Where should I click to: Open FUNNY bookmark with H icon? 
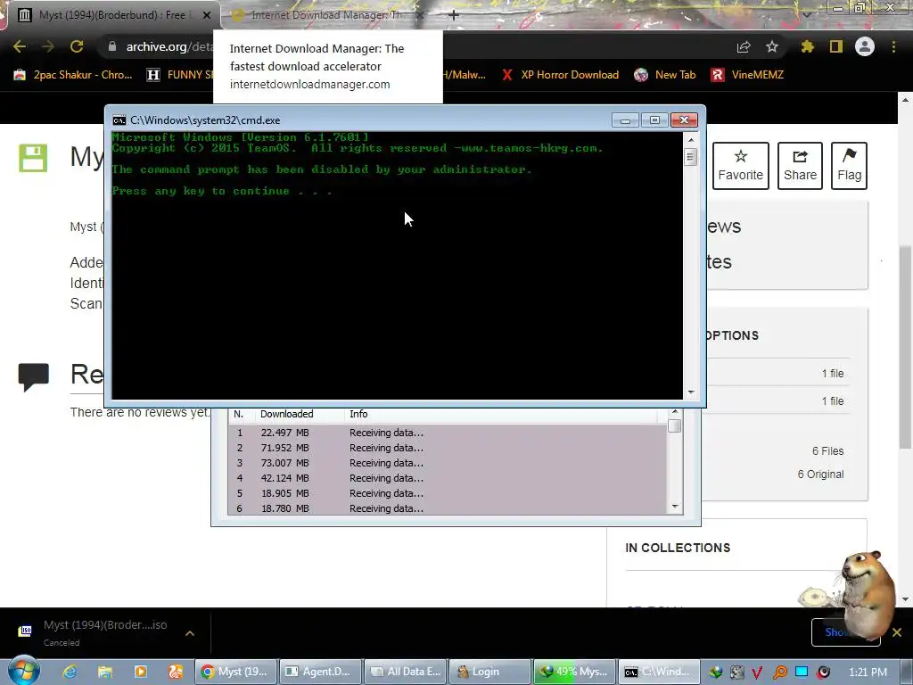[179, 75]
